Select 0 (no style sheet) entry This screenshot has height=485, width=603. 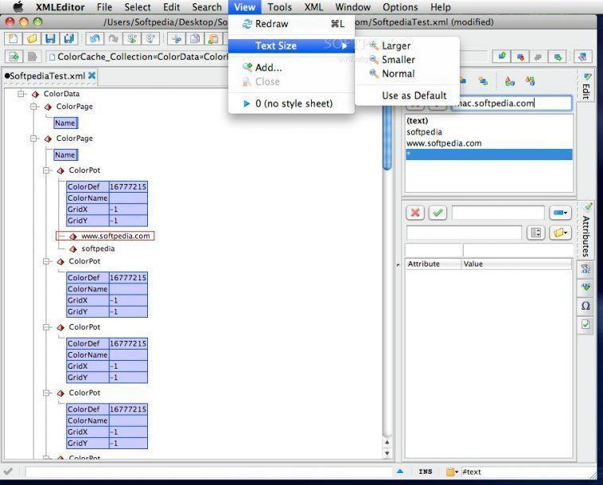(x=291, y=104)
